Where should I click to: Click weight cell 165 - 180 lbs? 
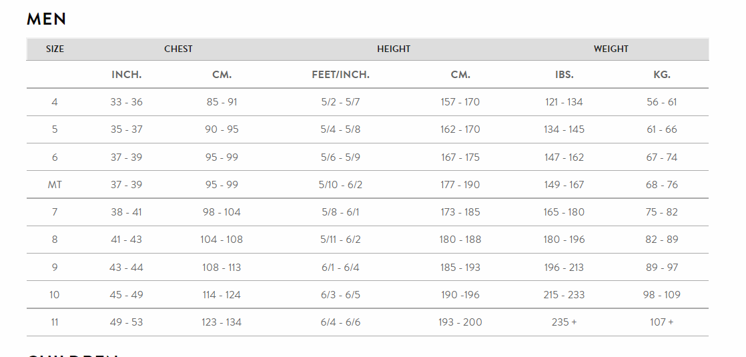564,212
